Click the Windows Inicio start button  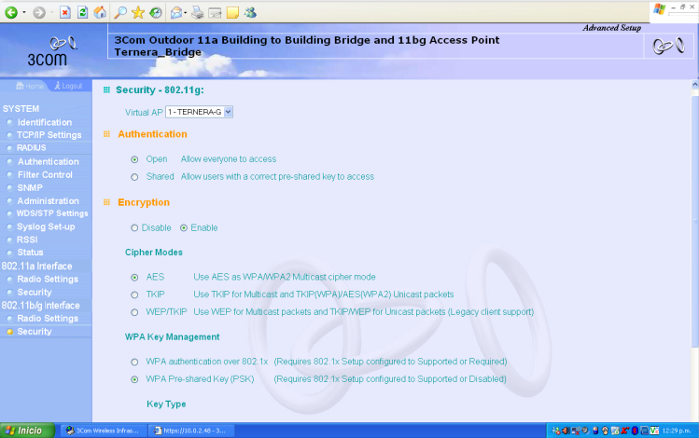pyautogui.click(x=24, y=431)
